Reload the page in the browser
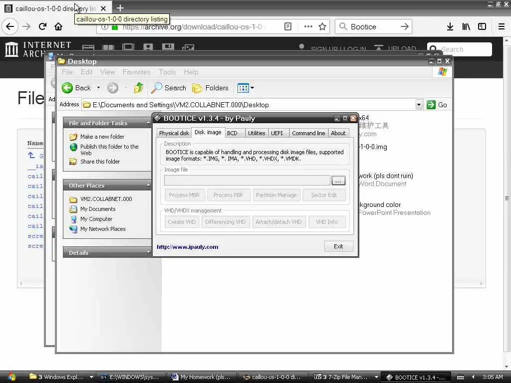 coord(42,26)
